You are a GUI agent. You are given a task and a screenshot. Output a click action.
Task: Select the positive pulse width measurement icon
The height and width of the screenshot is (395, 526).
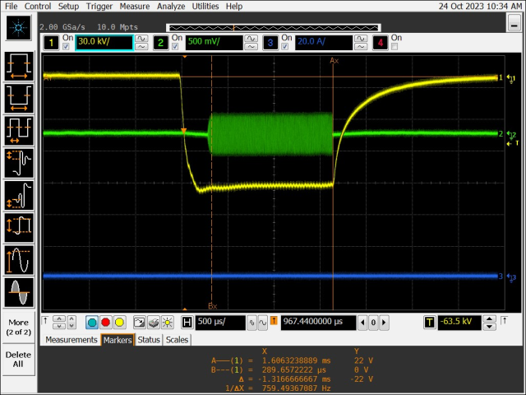click(x=18, y=66)
